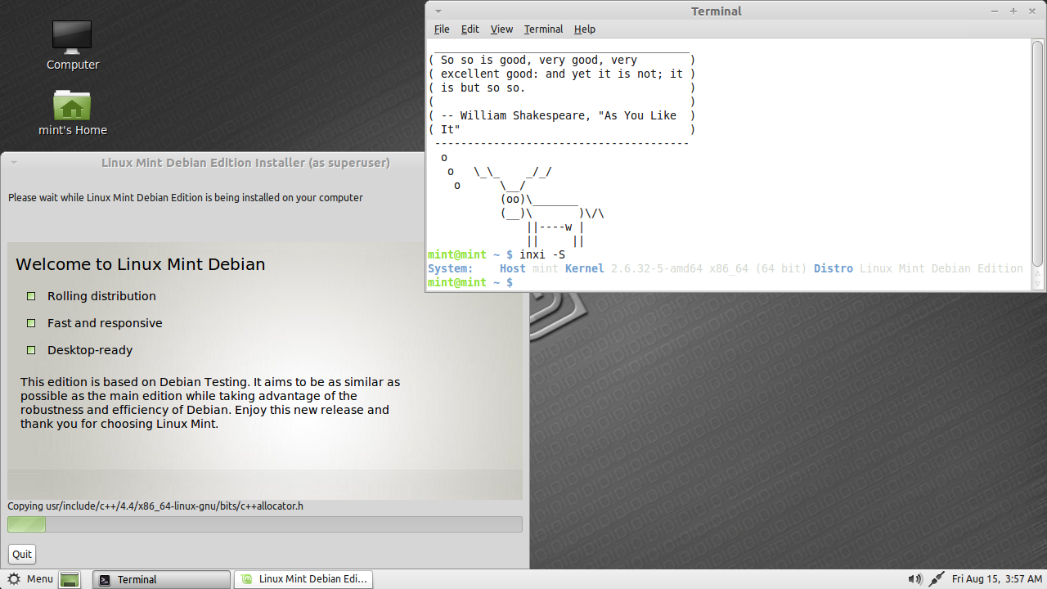Click the Quit button in the installer
This screenshot has height=589, width=1047.
coord(22,554)
